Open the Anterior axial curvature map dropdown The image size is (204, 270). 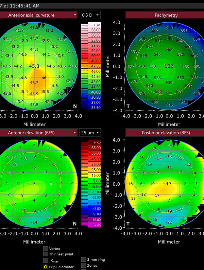click(x=74, y=15)
